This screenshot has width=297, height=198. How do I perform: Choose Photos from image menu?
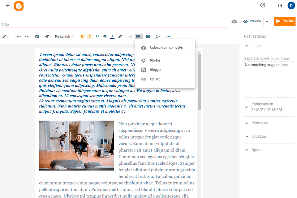[x=165, y=60]
